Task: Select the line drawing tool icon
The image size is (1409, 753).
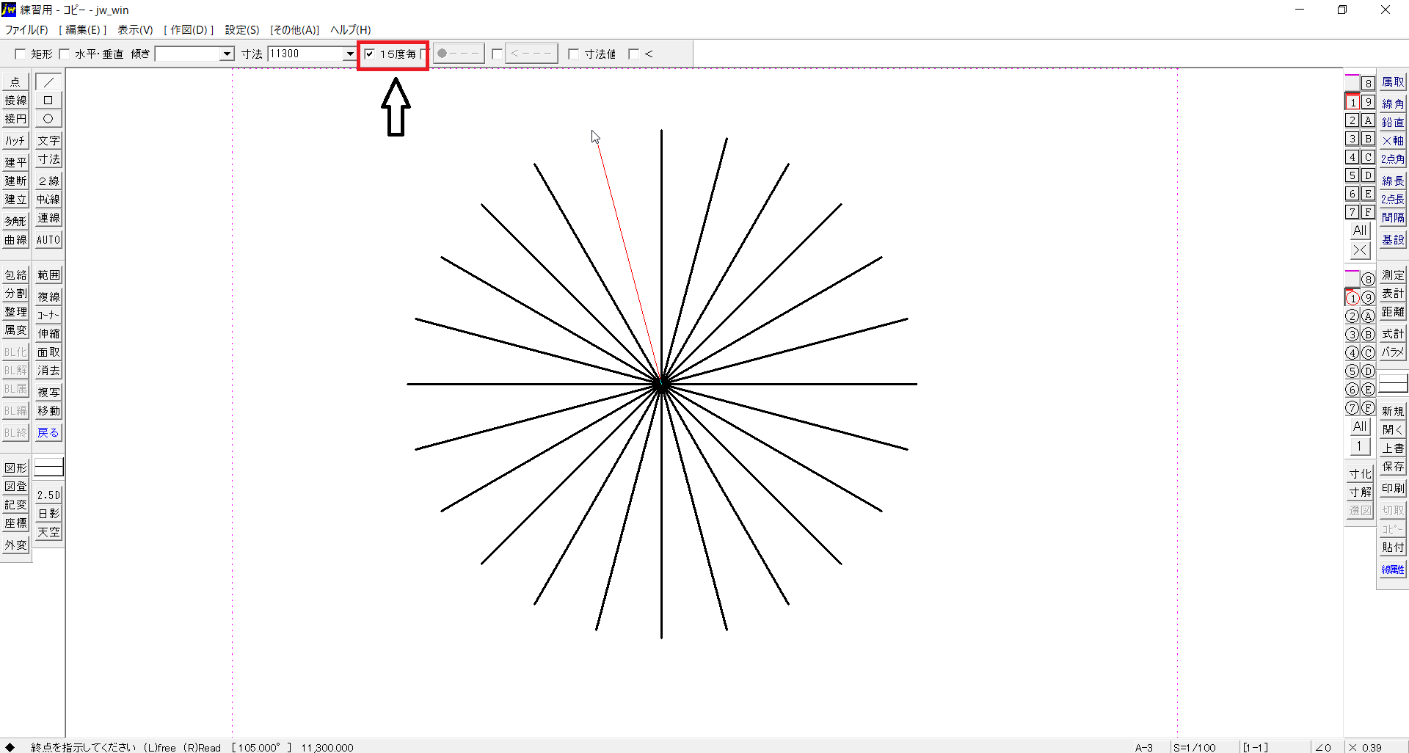Action: 48,82
